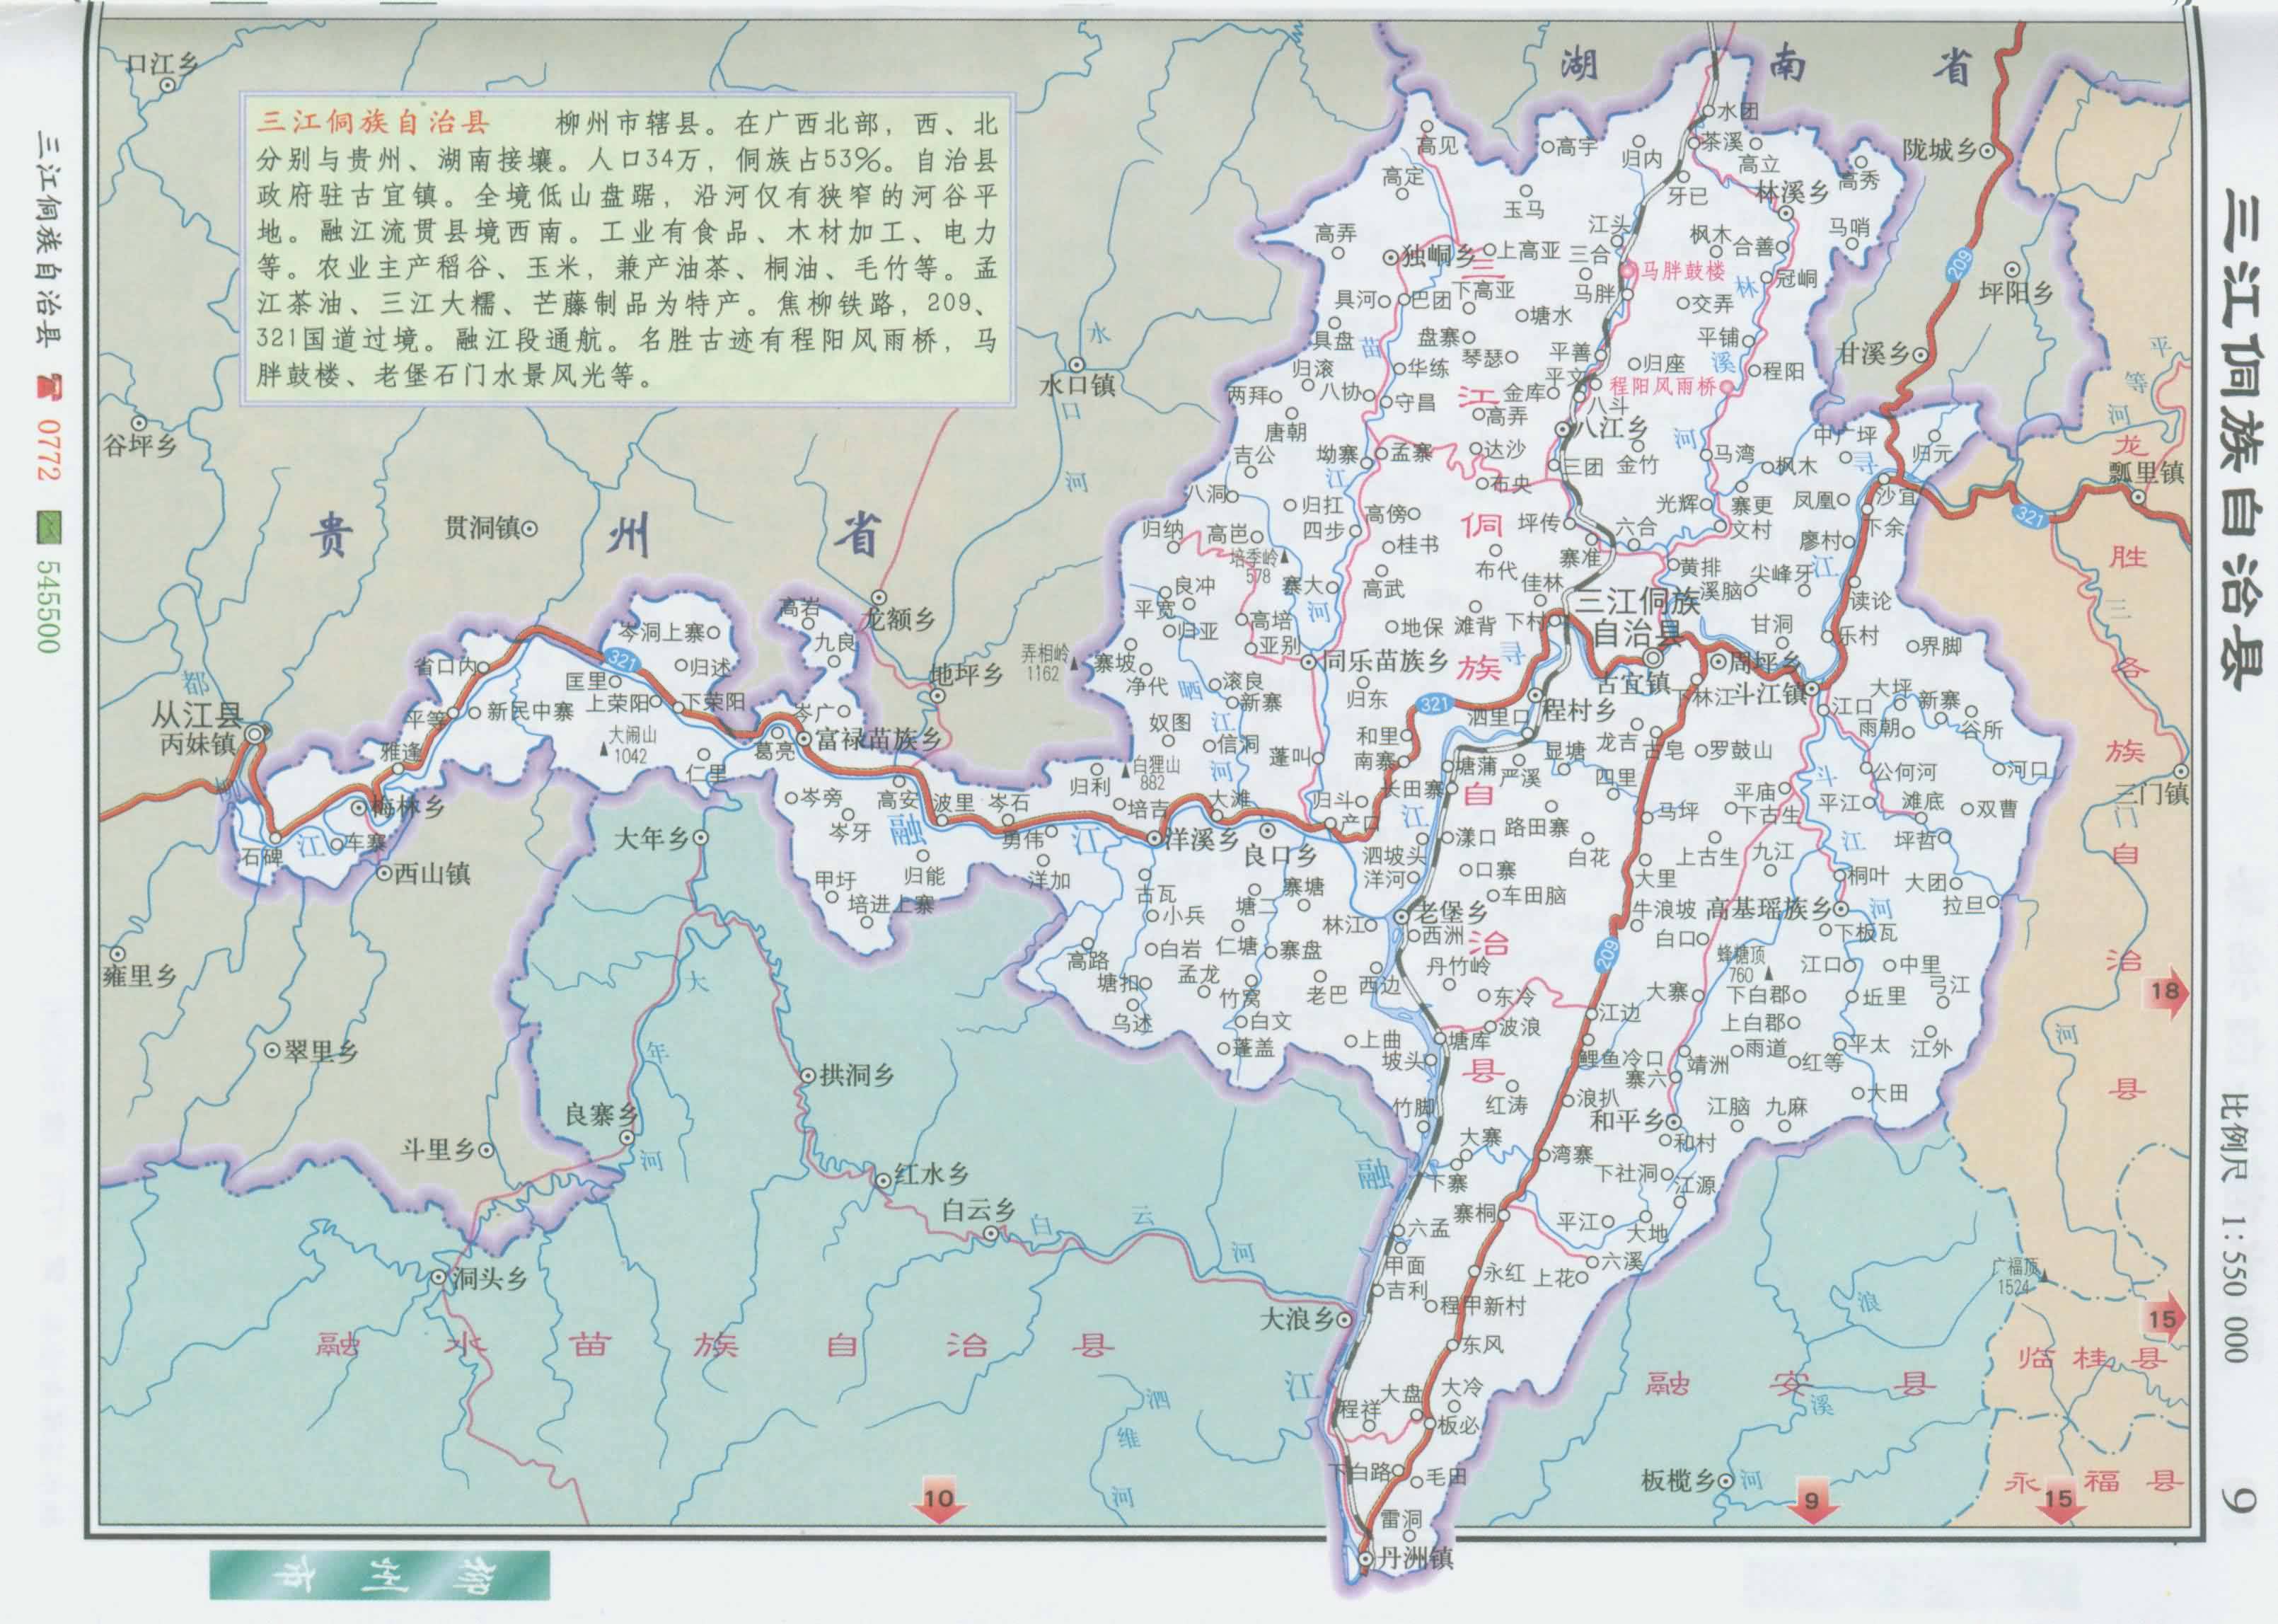Click the 良口乡 label
Image resolution: width=2278 pixels, height=1624 pixels.
(x=1280, y=857)
